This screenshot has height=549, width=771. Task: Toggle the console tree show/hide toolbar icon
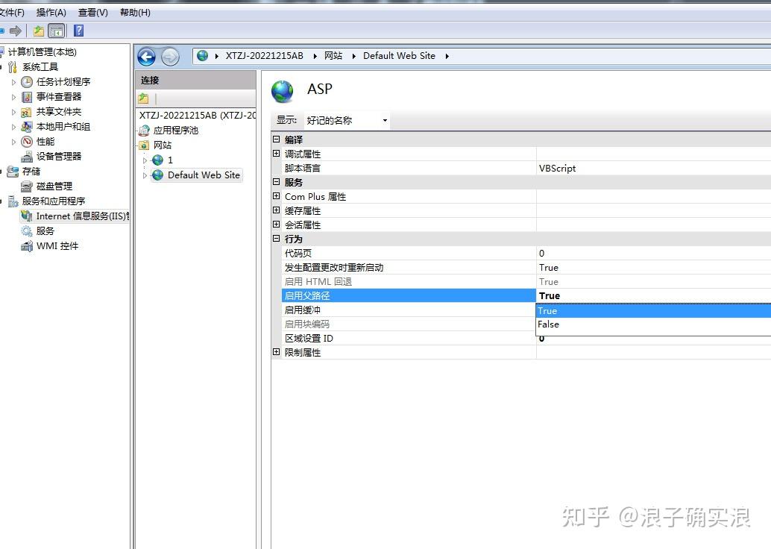coord(55,30)
